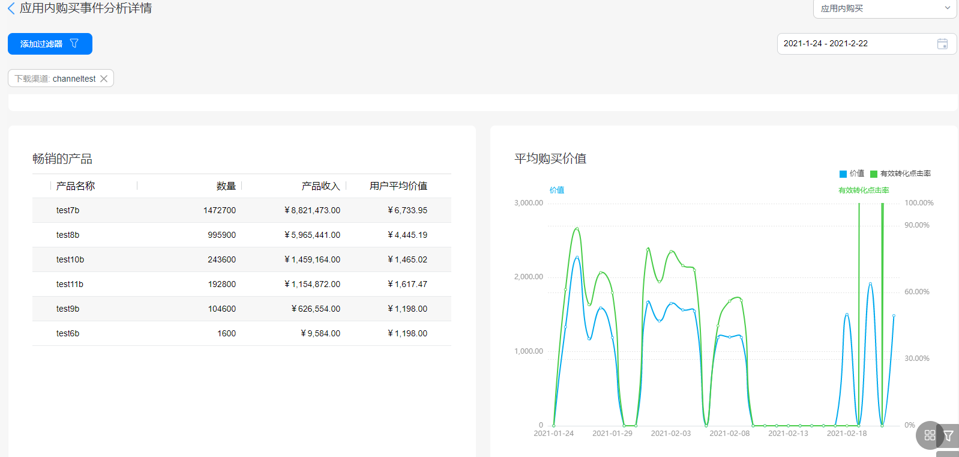
Task: Click average value ¥6,733.95
Action: tap(407, 210)
